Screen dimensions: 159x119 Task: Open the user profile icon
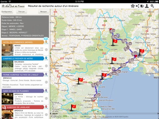147,6
